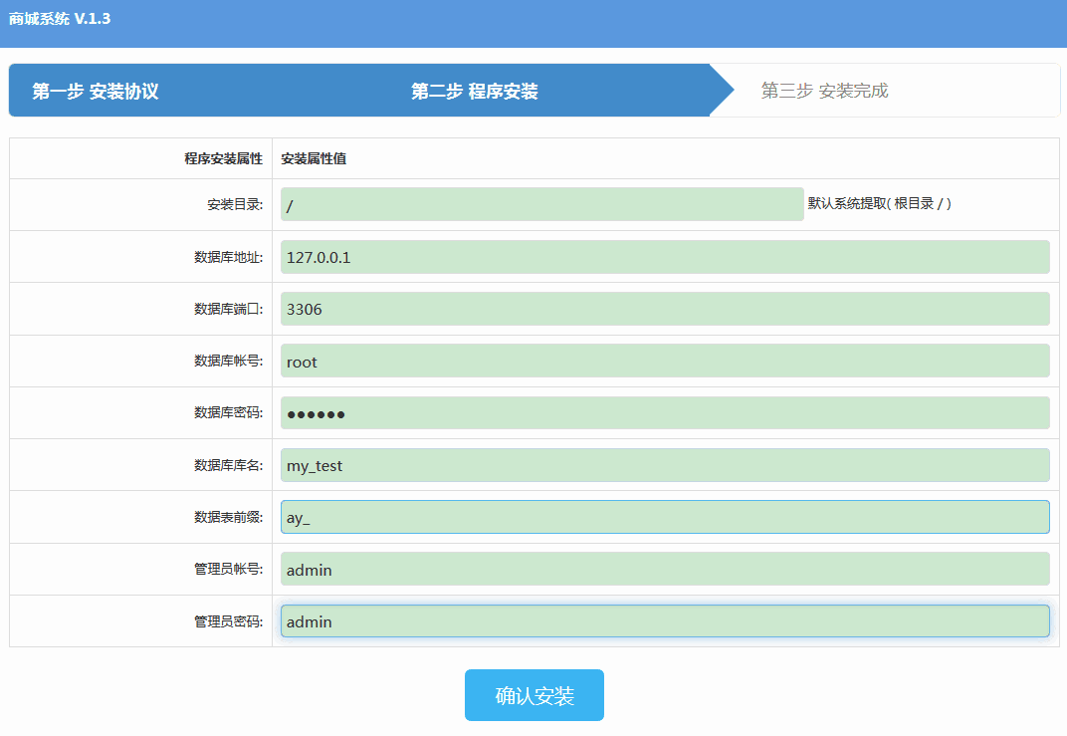Click into the 数据库帐号 field containing root
This screenshot has height=736, width=1067.
pos(664,361)
